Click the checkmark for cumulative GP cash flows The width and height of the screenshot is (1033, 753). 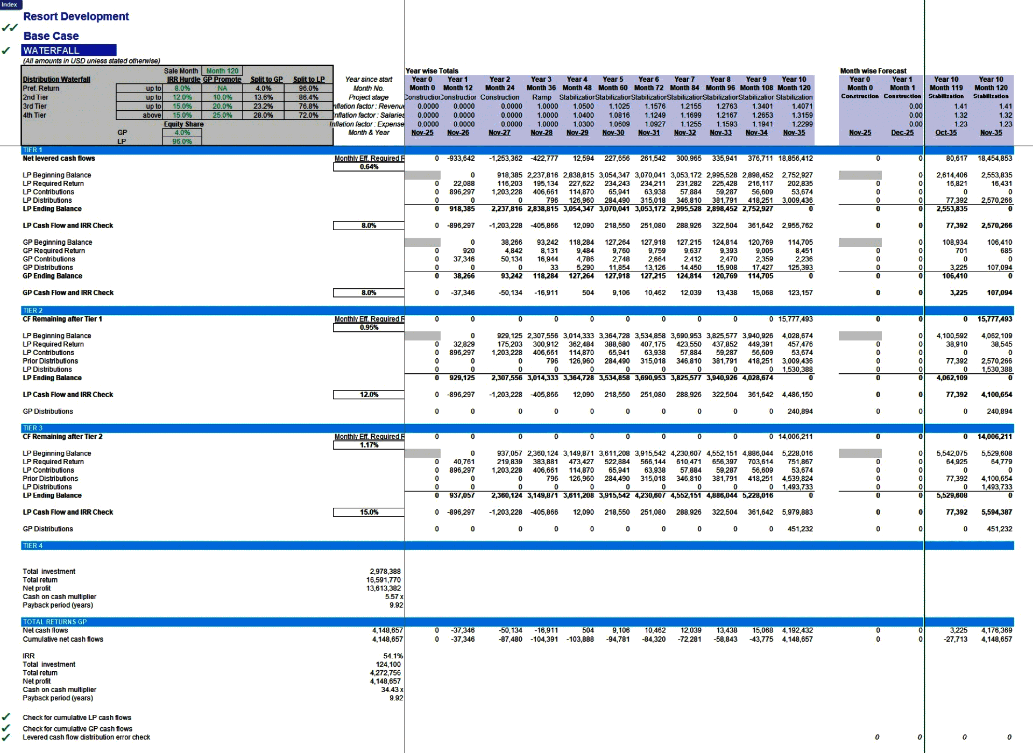click(6, 728)
